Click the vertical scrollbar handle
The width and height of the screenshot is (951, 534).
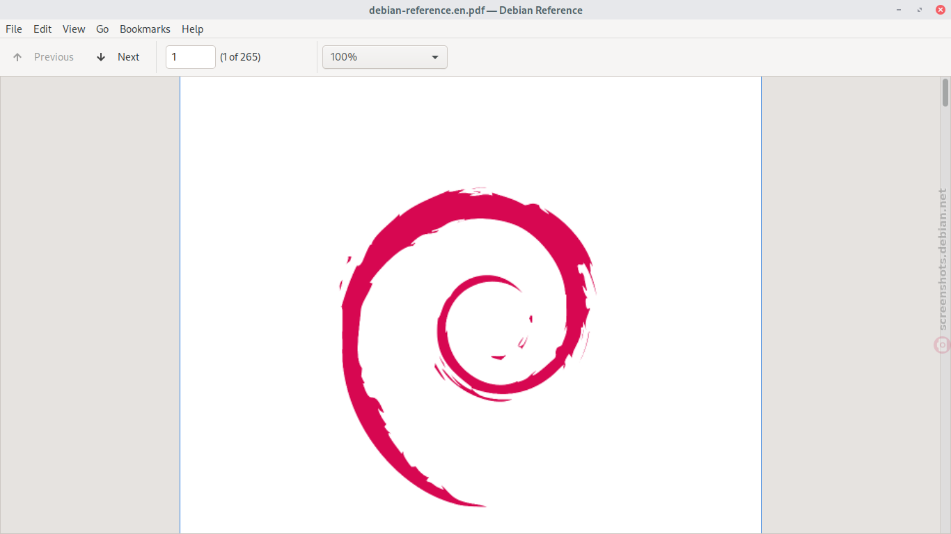[x=945, y=93]
